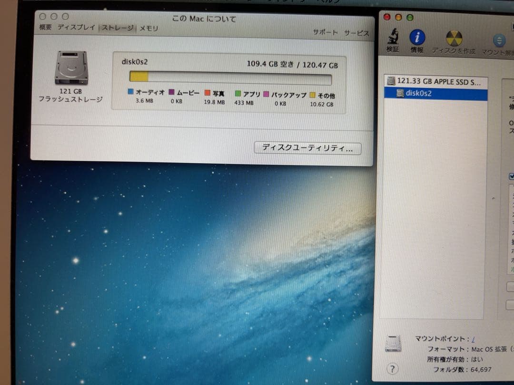Click the disk0s2 volume icon in sidebar

click(401, 93)
